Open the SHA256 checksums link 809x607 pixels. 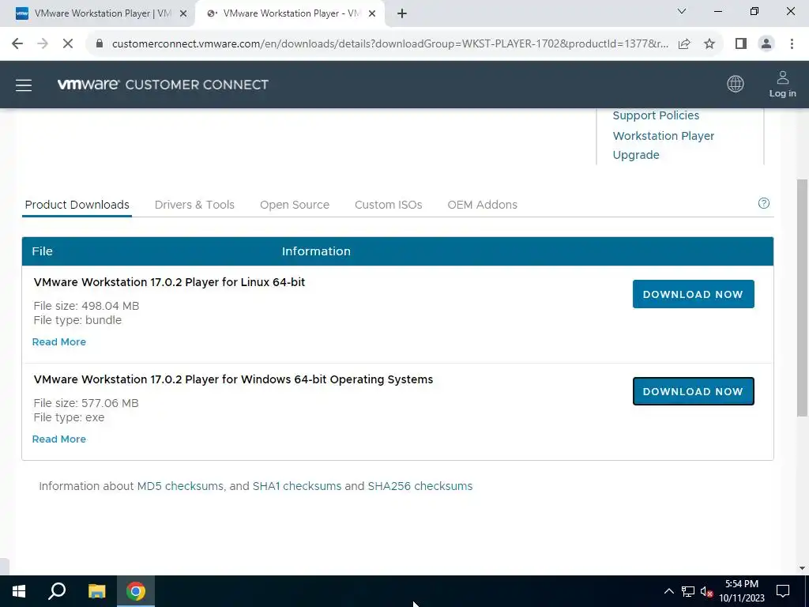420,486
